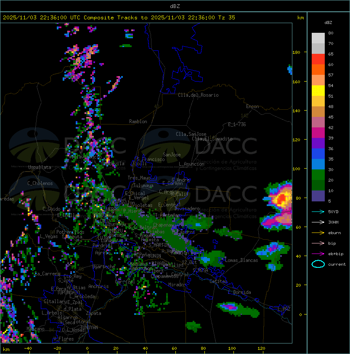Pick the purple swatch below 39 dBZ
The width and height of the screenshot is (350, 354).
pos(318,143)
